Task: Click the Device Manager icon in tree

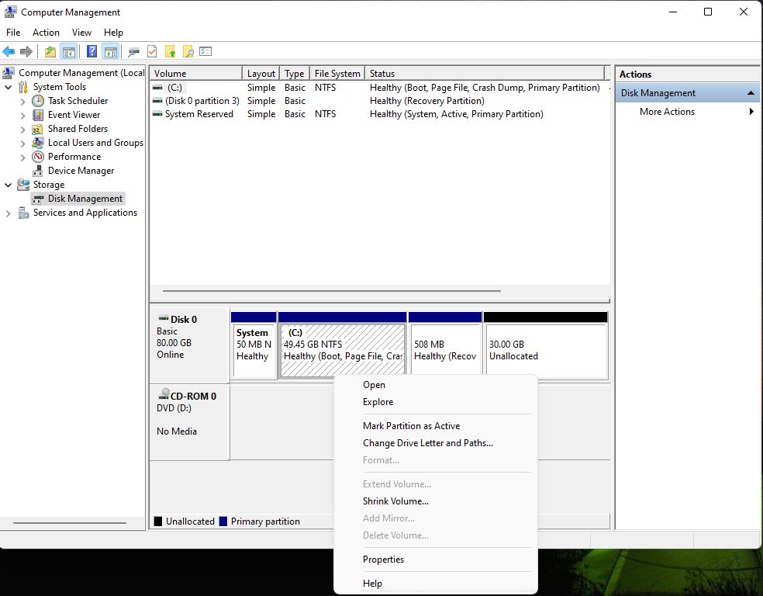Action: (37, 171)
